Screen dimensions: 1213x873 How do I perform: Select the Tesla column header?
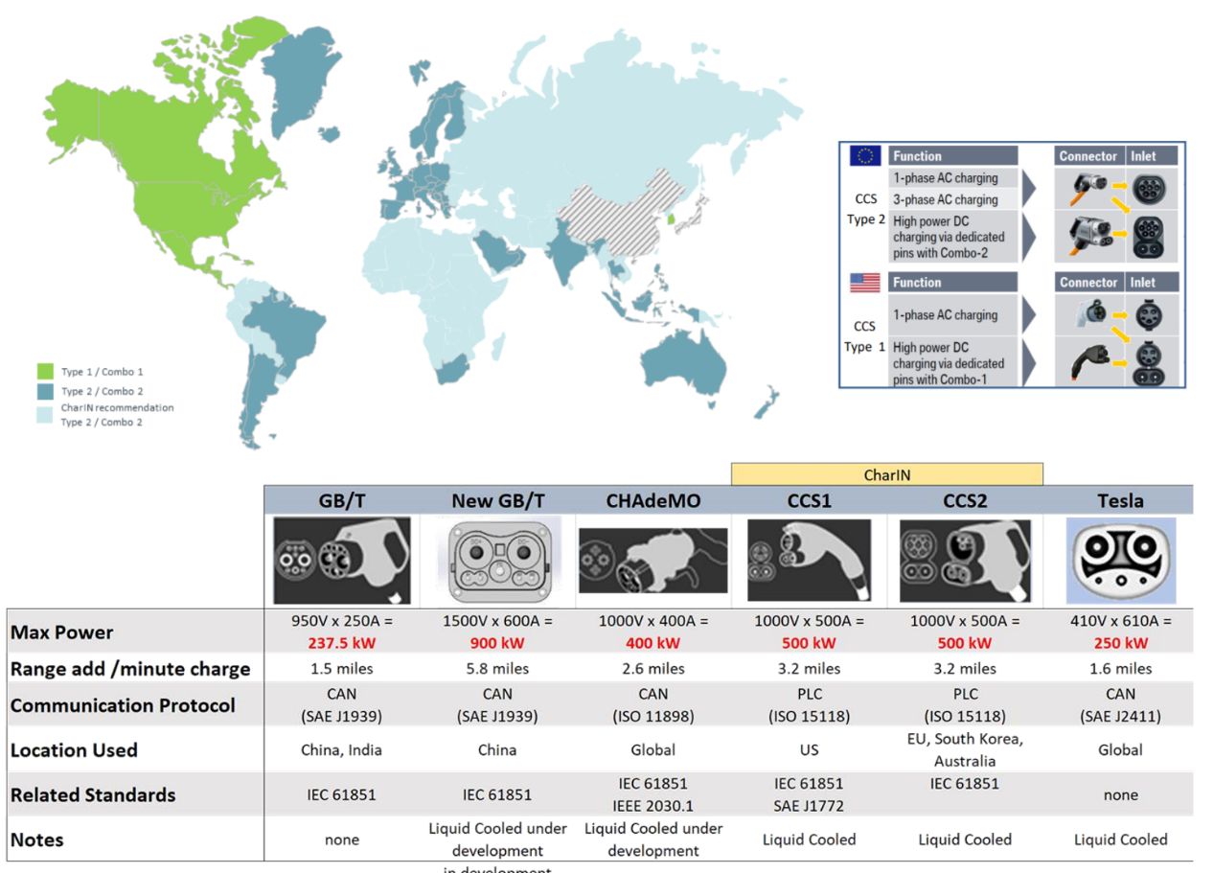(x=1120, y=500)
